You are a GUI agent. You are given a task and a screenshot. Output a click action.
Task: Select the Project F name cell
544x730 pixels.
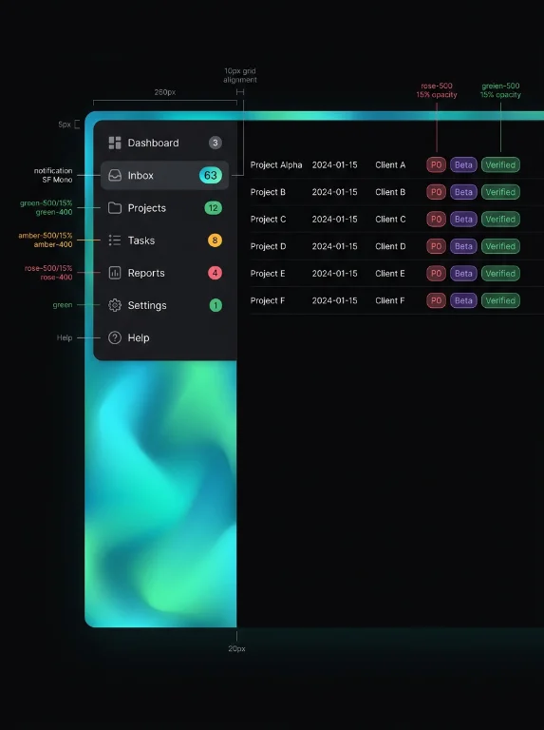268,300
